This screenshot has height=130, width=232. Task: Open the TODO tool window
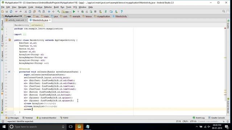point(64,118)
